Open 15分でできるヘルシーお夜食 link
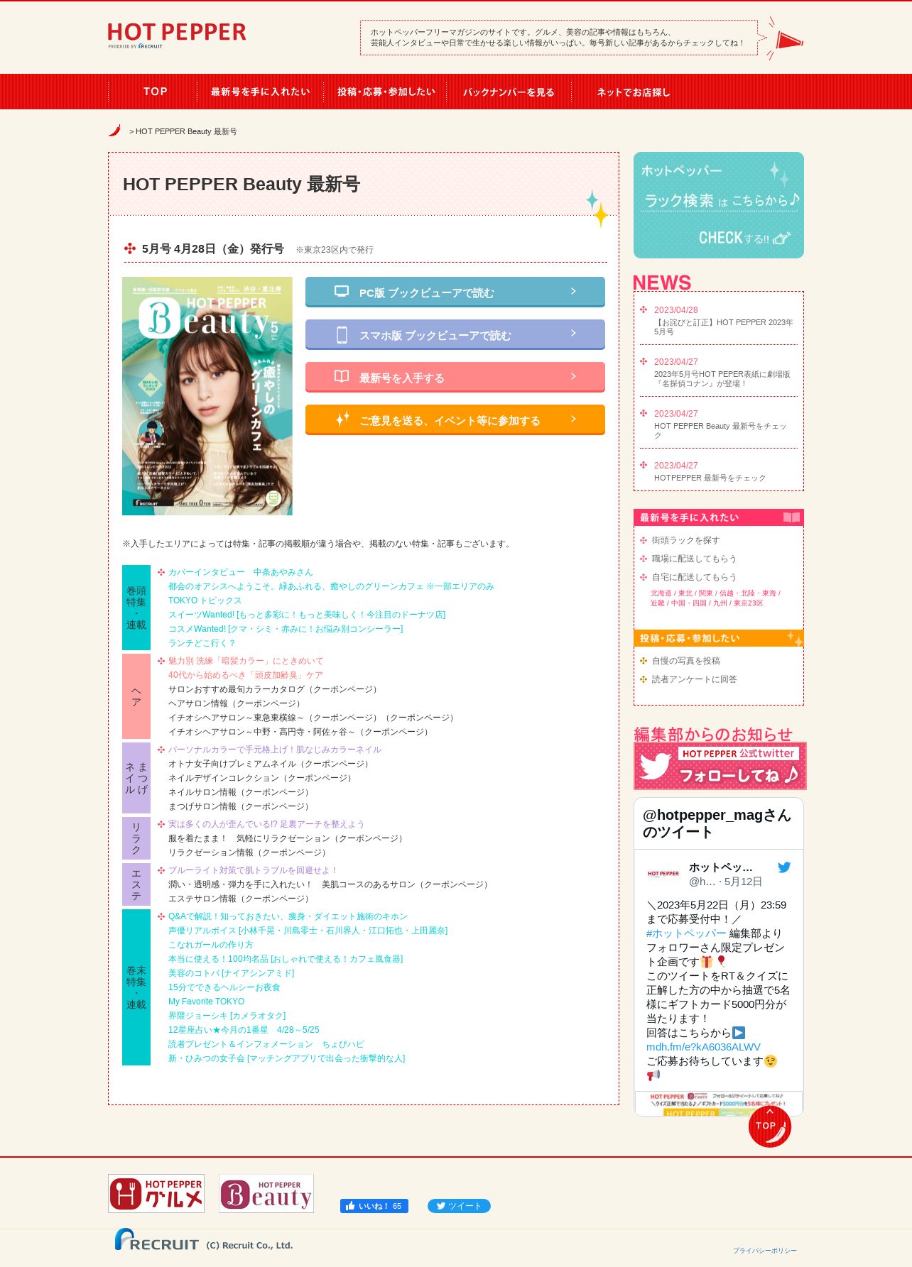912x1267 pixels. (224, 987)
